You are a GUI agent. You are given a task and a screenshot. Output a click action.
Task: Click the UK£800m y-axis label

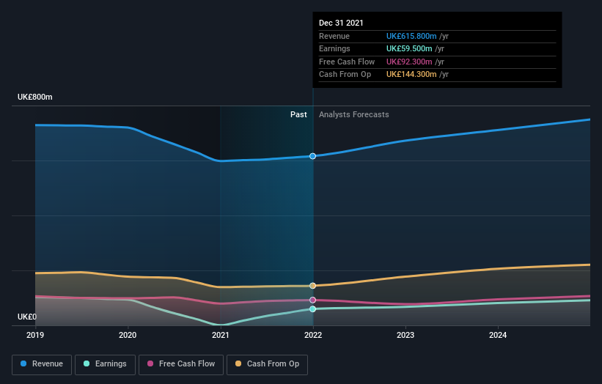pos(35,97)
